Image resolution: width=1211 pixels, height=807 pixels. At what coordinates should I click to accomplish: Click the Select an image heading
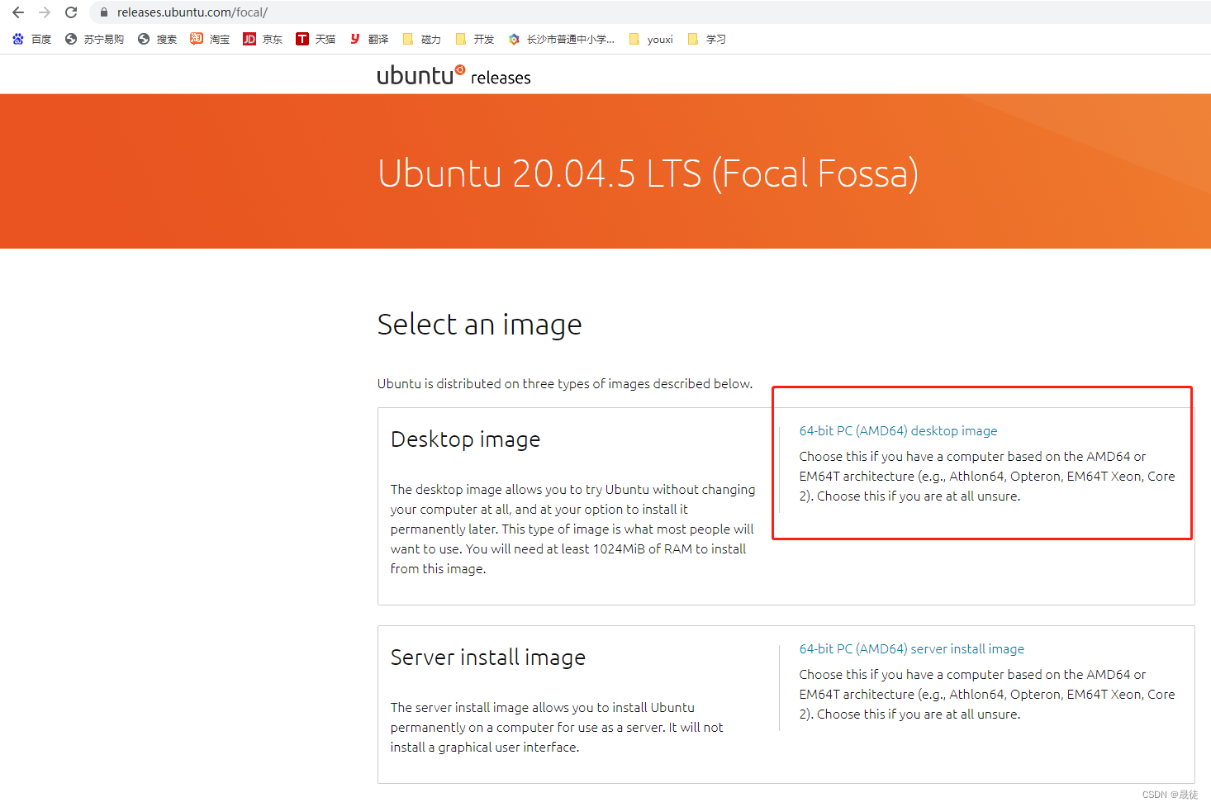479,325
